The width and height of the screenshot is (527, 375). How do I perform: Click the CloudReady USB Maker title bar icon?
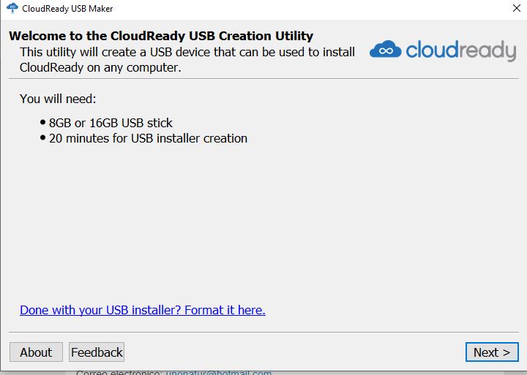click(x=12, y=9)
